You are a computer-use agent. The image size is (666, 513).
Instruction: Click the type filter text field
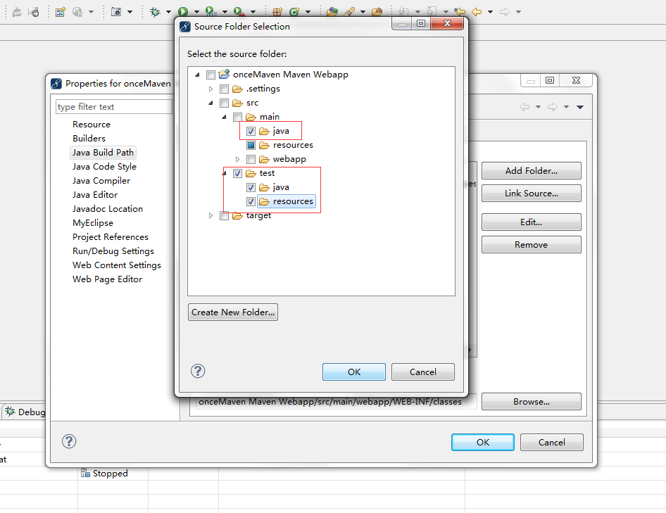coord(113,107)
